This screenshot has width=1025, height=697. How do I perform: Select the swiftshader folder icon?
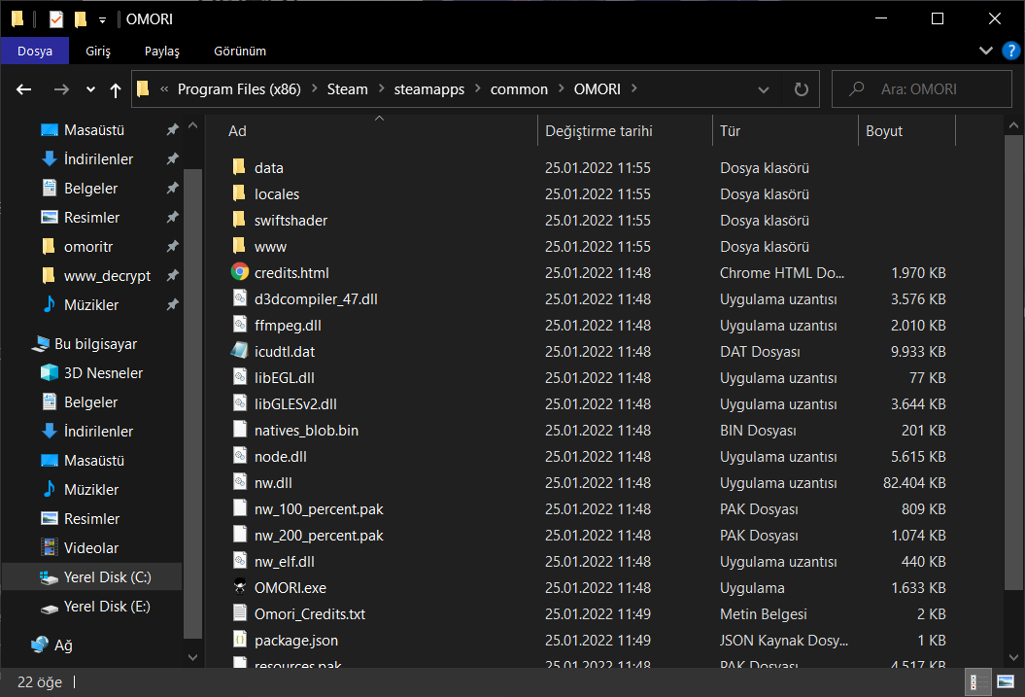(239, 219)
